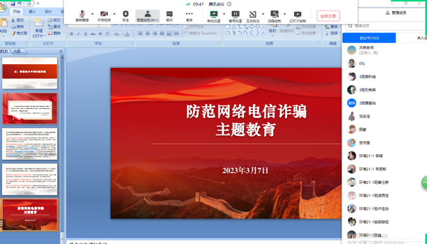This screenshot has width=427, height=244.
Task: Click the unmute microphone icon (解除静音)
Action: click(82, 14)
